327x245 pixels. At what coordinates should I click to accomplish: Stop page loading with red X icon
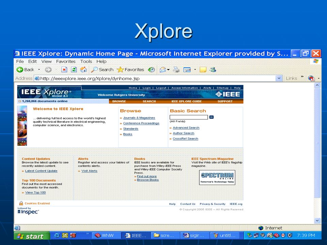(64, 69)
